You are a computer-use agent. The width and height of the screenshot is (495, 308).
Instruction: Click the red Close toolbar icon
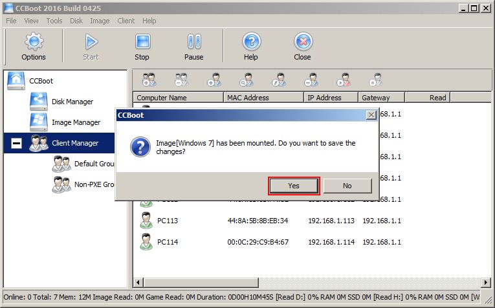pos(303,41)
